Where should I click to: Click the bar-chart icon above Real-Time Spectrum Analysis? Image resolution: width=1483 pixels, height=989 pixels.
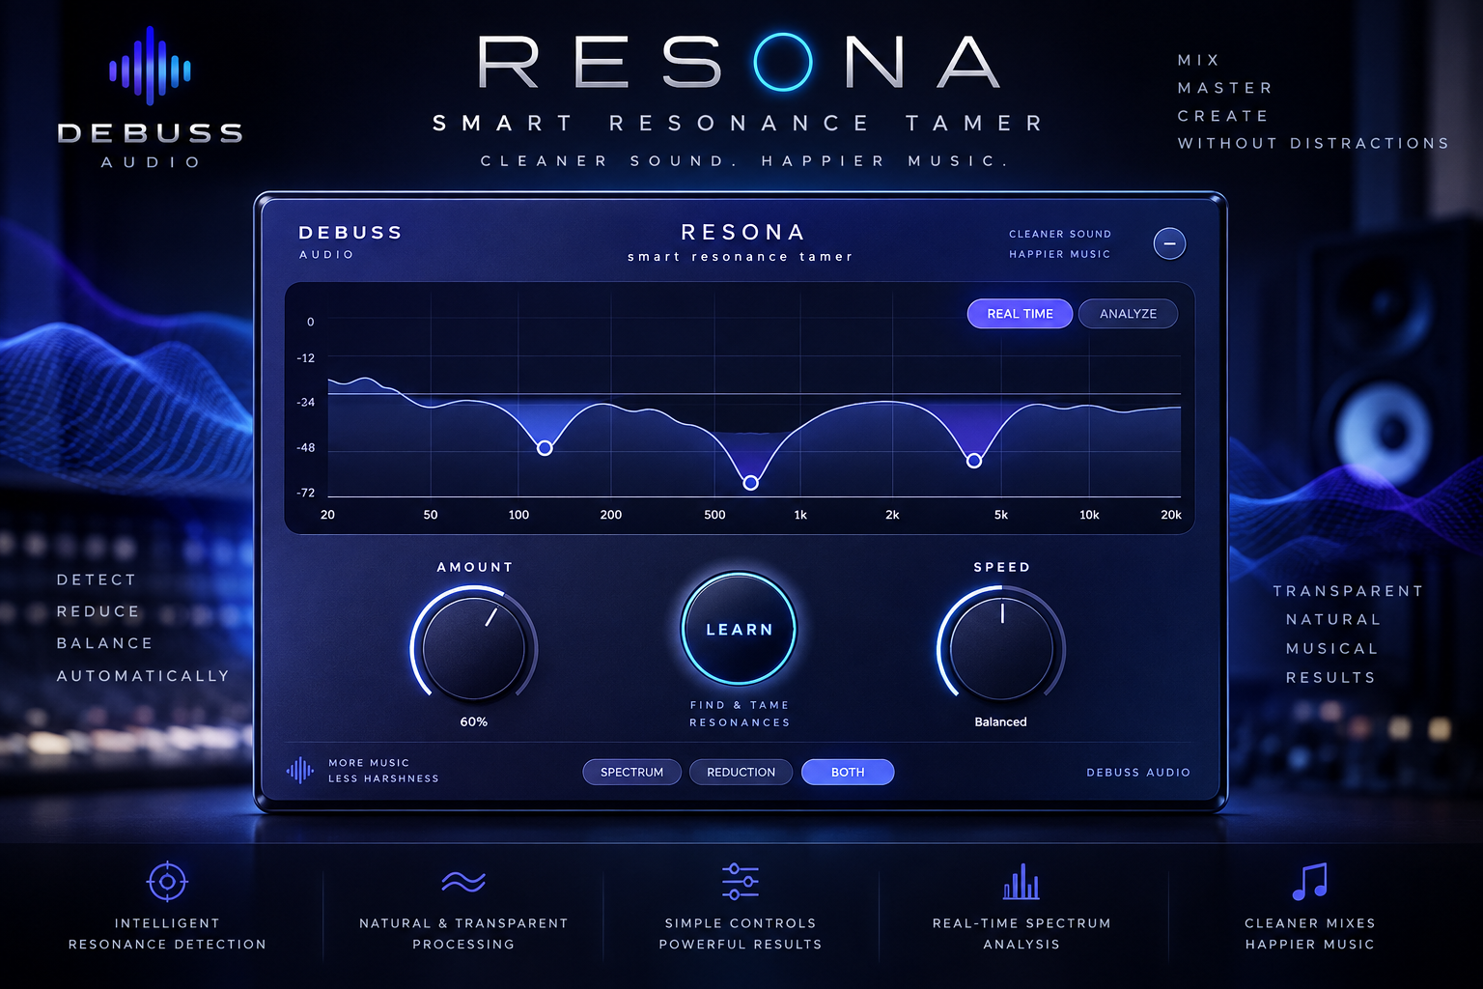[x=1021, y=881]
